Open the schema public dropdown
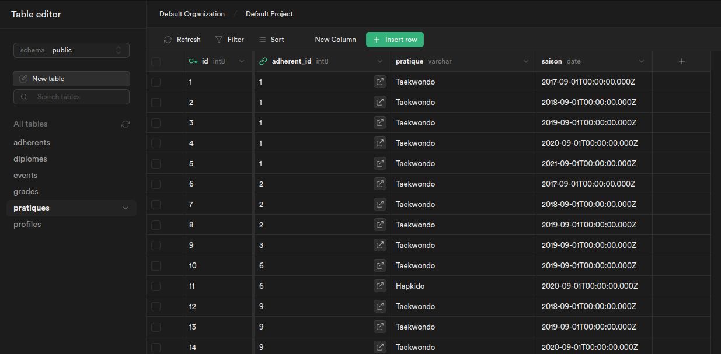The height and width of the screenshot is (354, 721). tap(71, 50)
